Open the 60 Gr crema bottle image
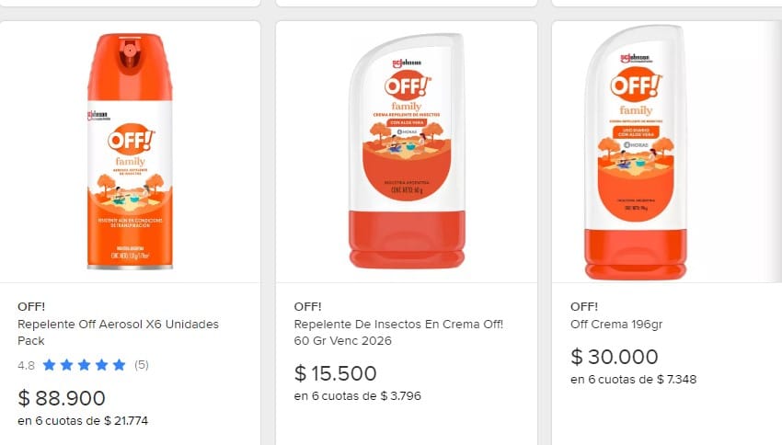Image resolution: width=782 pixels, height=445 pixels. (407, 151)
